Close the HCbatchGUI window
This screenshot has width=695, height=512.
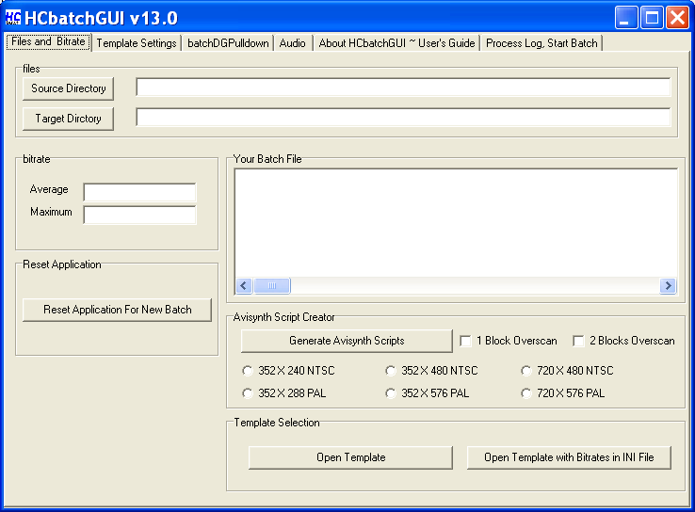678,18
